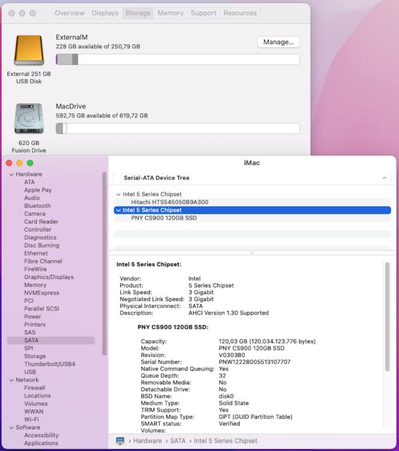Select Parallel SCSI in the sidebar
399x451 pixels.
click(x=41, y=309)
